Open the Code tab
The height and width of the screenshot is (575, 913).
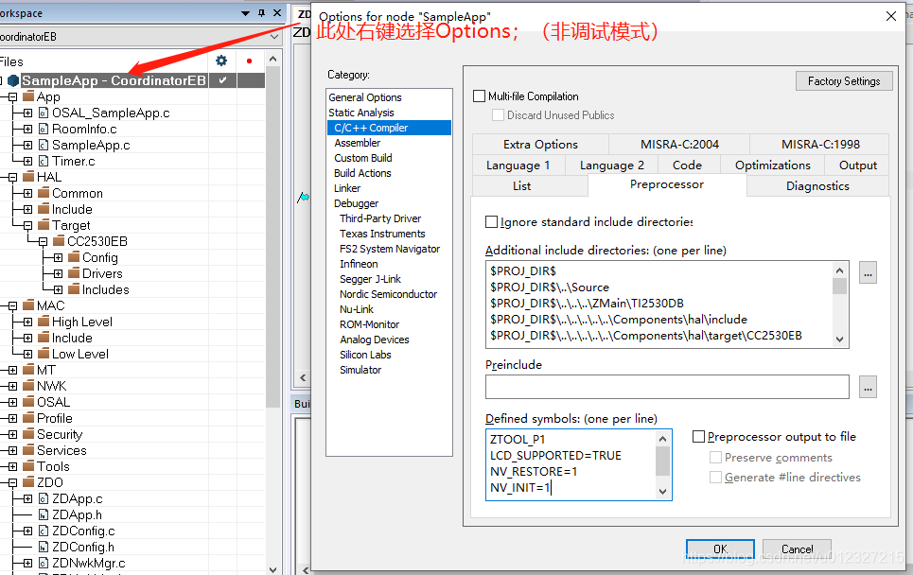coord(687,166)
